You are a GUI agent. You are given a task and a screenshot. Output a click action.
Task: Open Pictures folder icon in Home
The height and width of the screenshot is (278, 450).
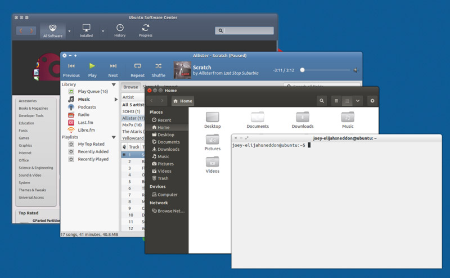tap(213, 142)
